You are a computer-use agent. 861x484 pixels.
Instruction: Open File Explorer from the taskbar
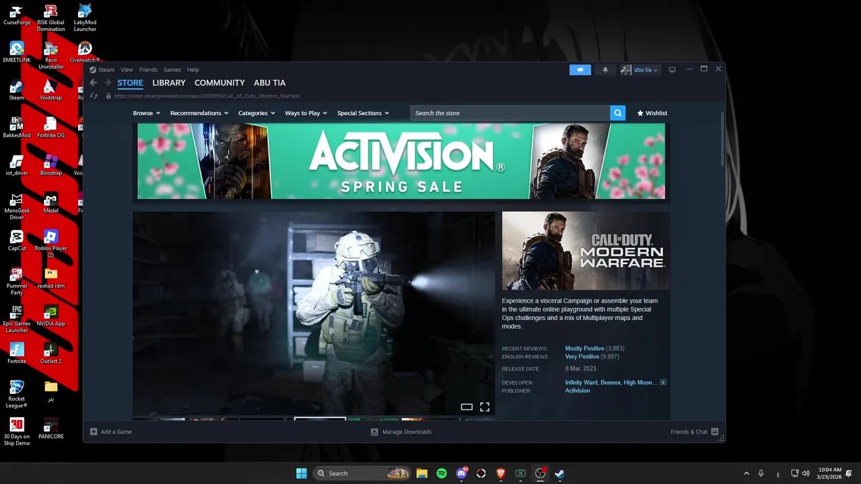point(422,473)
